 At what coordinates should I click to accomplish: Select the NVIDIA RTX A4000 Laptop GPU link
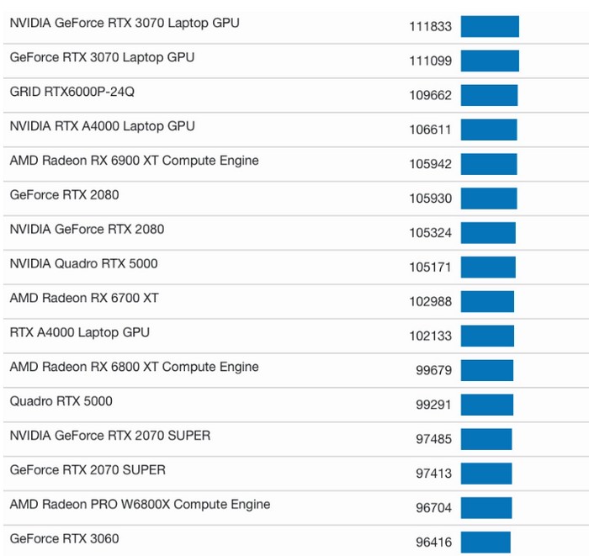(102, 126)
